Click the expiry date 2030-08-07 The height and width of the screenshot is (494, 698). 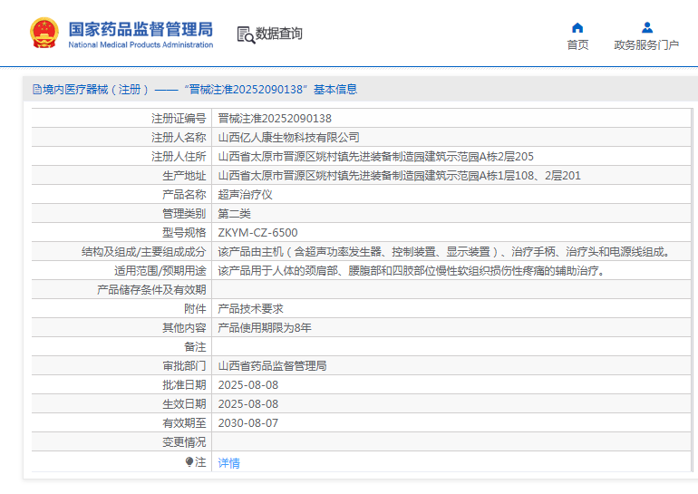[x=248, y=423]
